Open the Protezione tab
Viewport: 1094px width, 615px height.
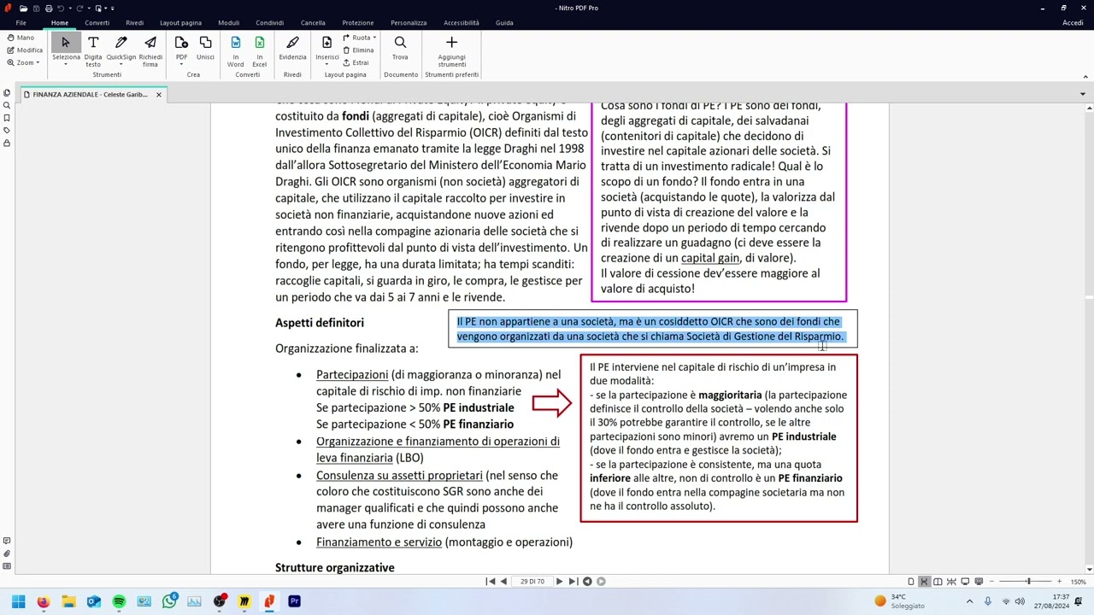(357, 23)
